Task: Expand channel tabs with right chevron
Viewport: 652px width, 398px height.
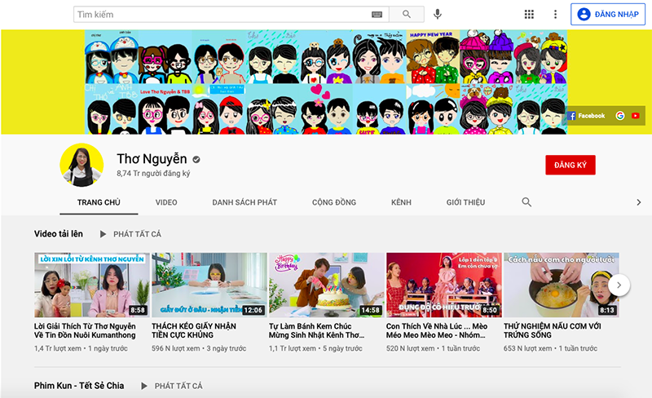Action: click(x=639, y=202)
